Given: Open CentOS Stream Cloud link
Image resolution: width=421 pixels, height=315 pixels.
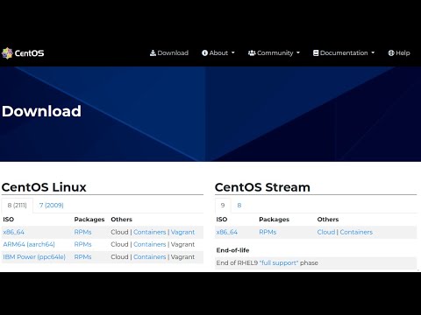Looking at the screenshot, I should click(x=326, y=232).
